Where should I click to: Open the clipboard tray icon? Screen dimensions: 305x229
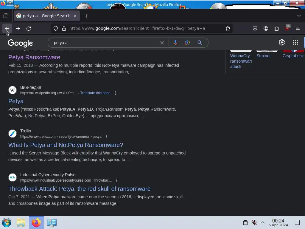coord(245,222)
